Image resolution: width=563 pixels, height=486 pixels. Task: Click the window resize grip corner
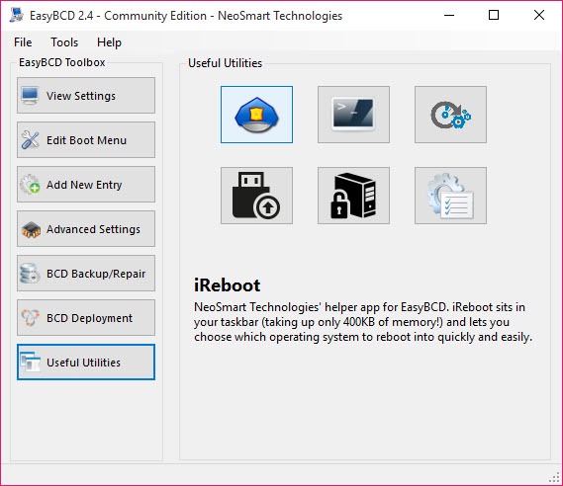(x=555, y=477)
